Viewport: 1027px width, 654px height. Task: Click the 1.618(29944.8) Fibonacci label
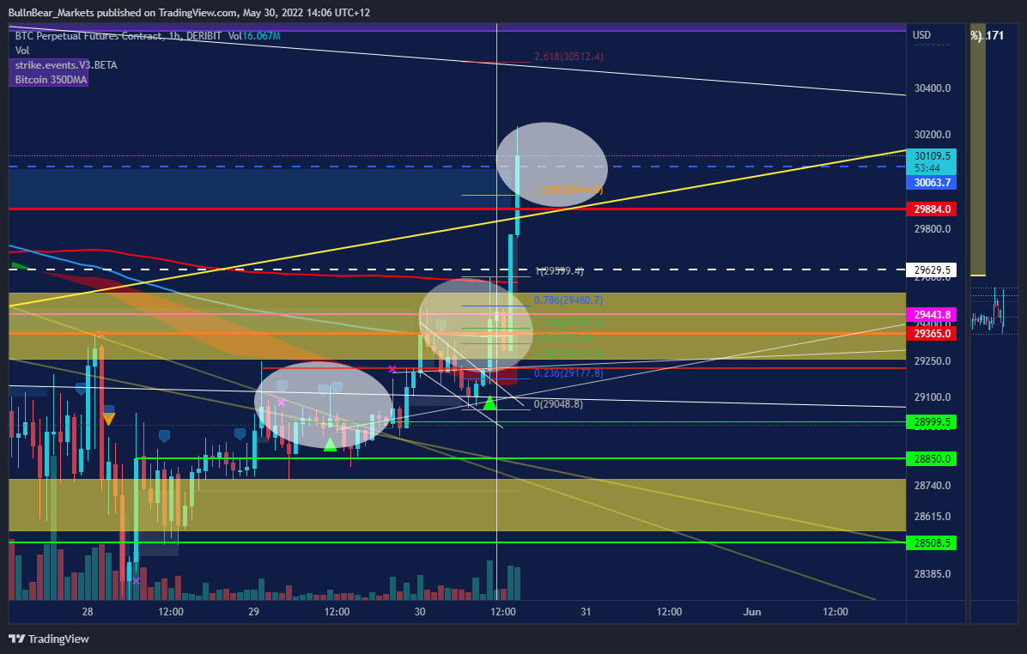(568, 190)
